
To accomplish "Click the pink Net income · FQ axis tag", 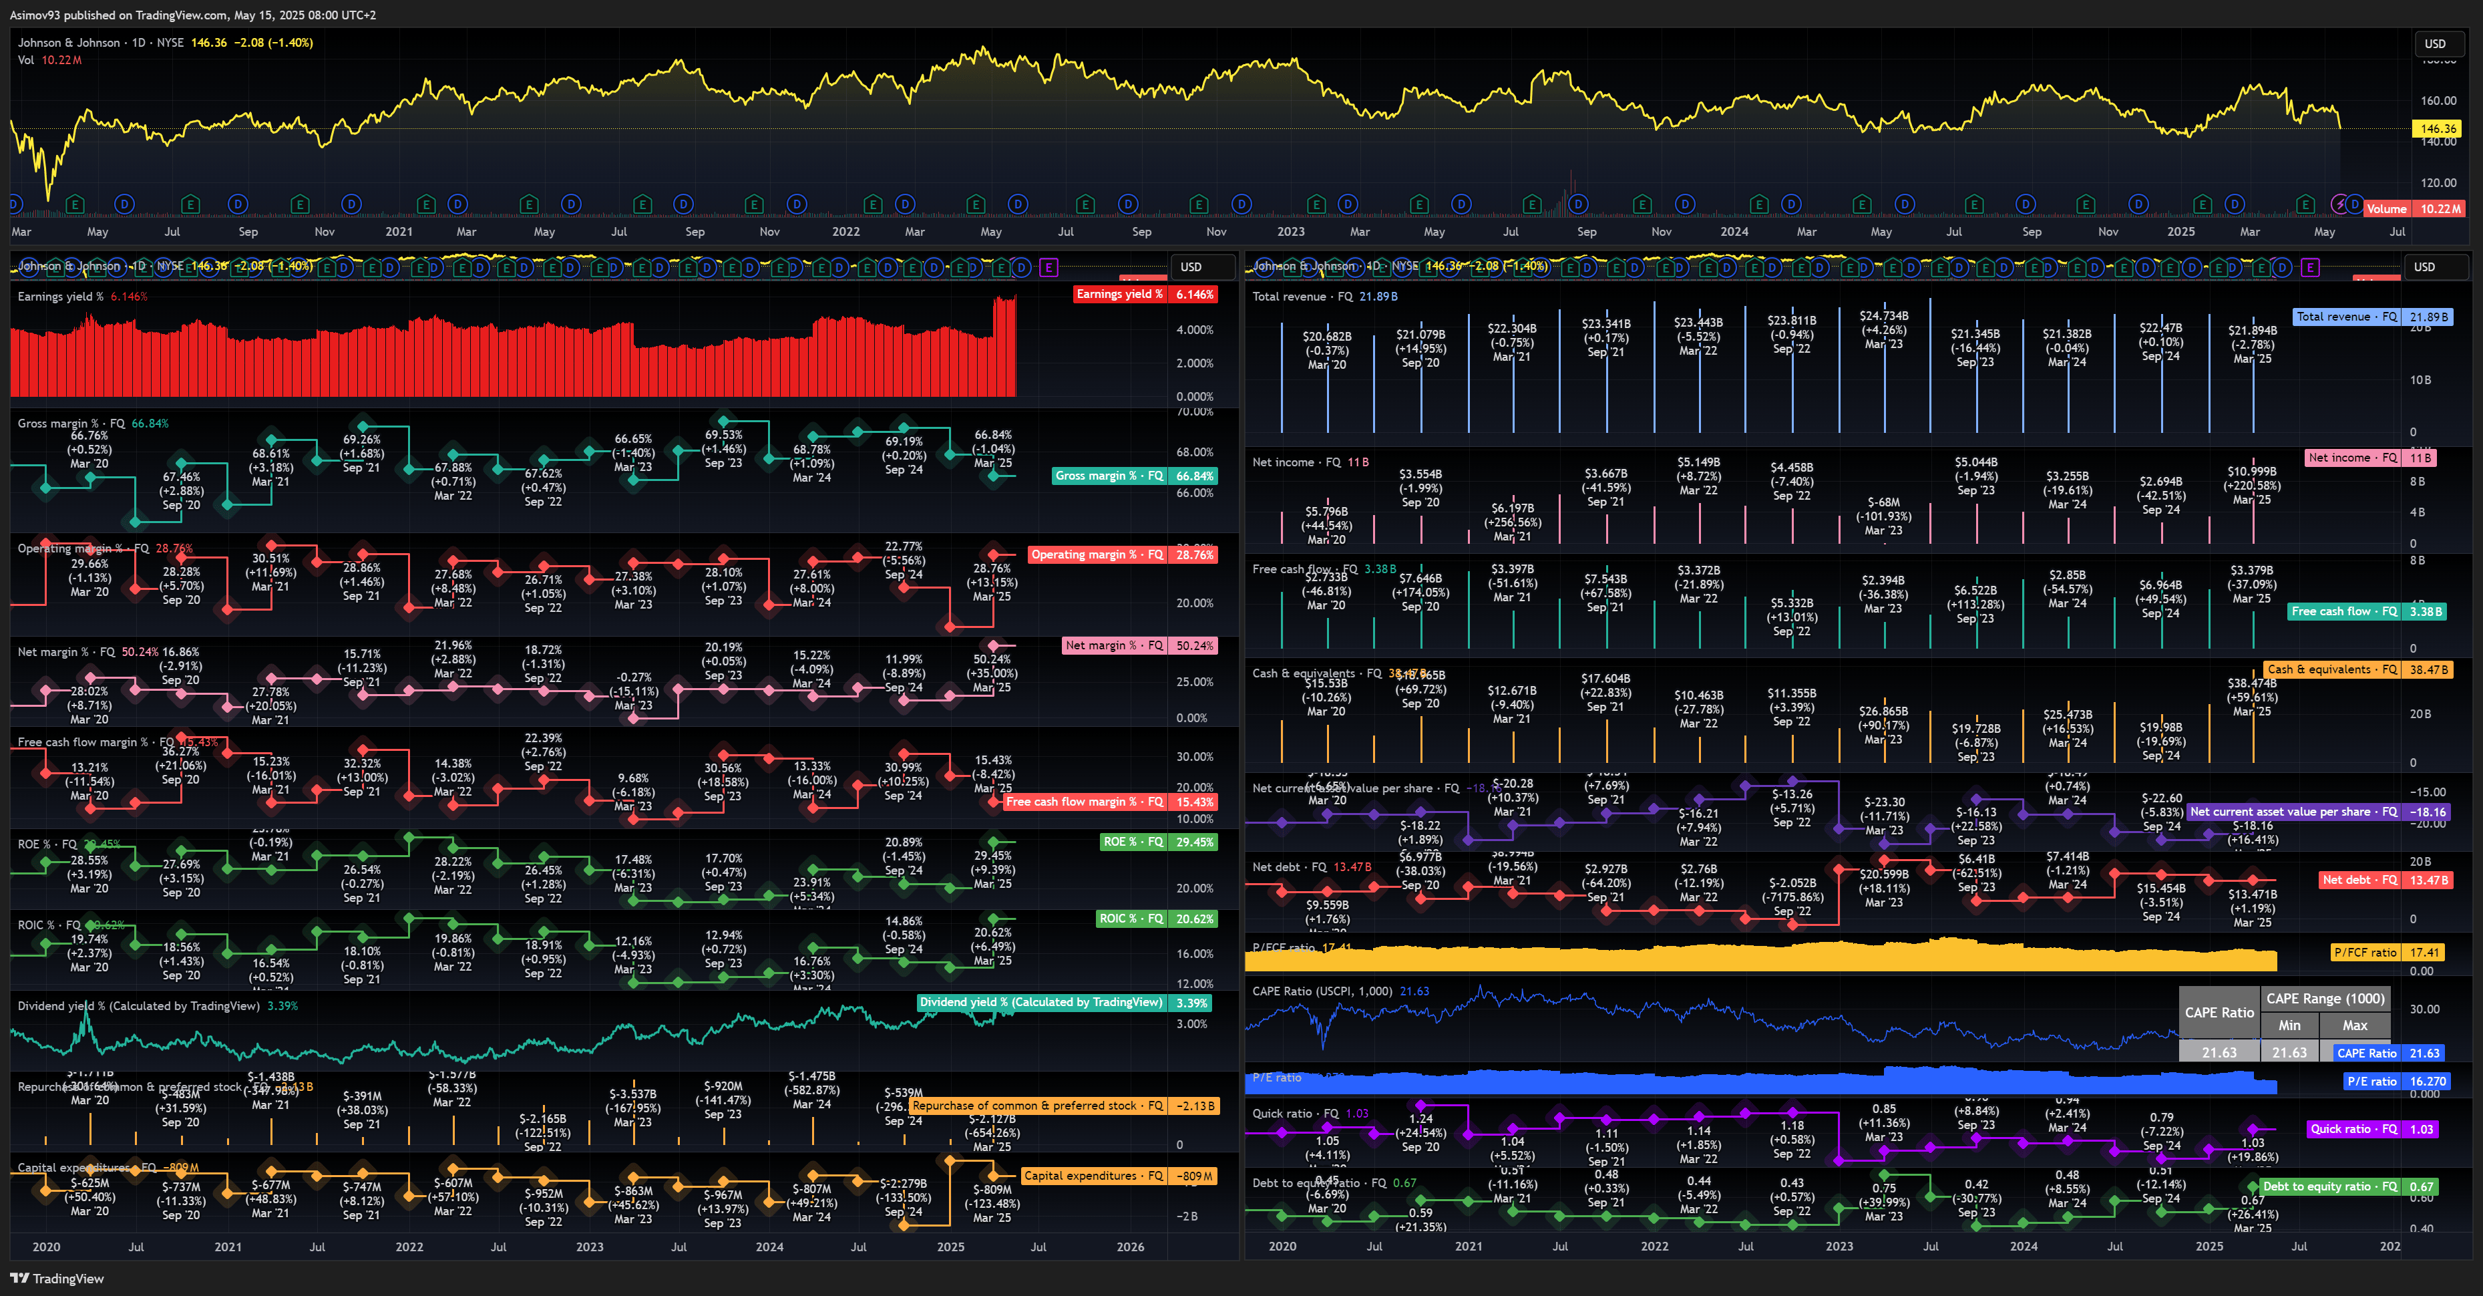I will click(x=2370, y=458).
